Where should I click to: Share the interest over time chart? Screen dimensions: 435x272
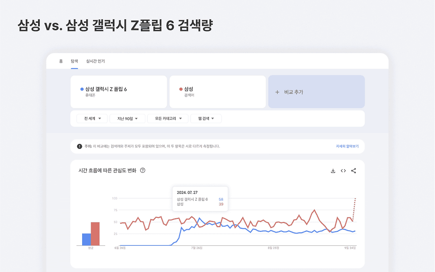click(x=353, y=171)
